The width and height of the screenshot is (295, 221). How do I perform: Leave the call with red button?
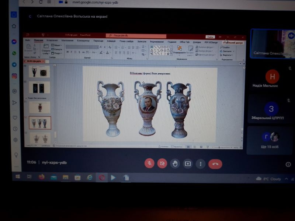(x=215, y=164)
